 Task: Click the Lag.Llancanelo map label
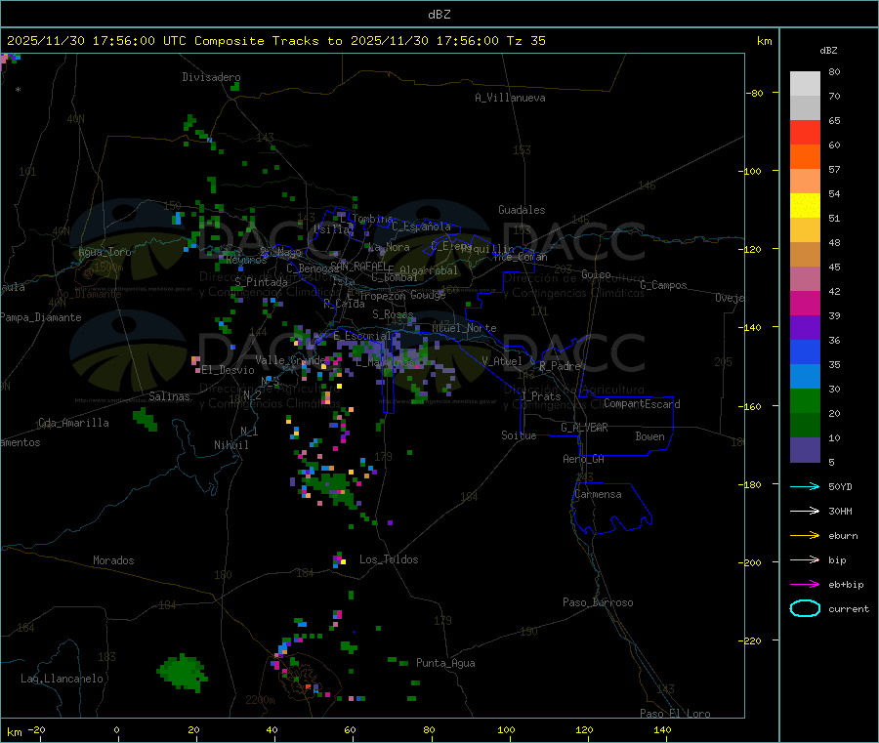[x=62, y=680]
